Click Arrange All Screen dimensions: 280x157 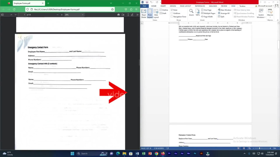[x=223, y=13]
